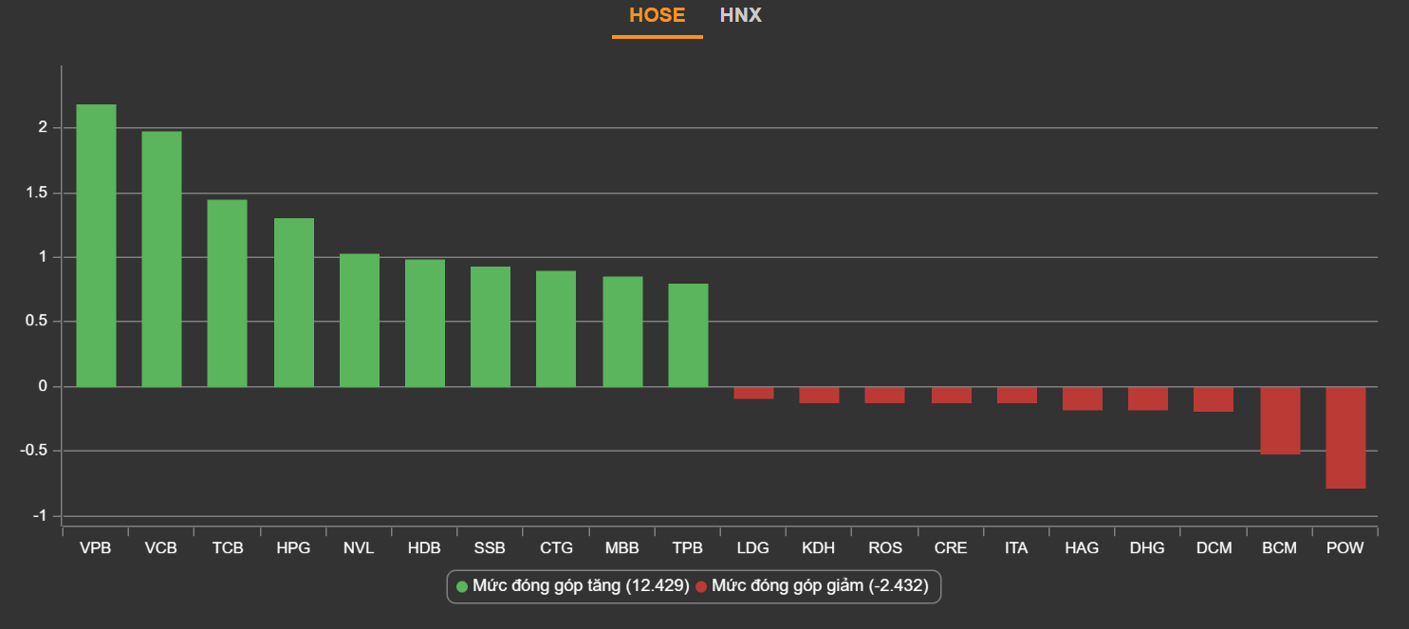Click the VPB green bar
This screenshot has width=1409, height=629.
tap(96, 246)
